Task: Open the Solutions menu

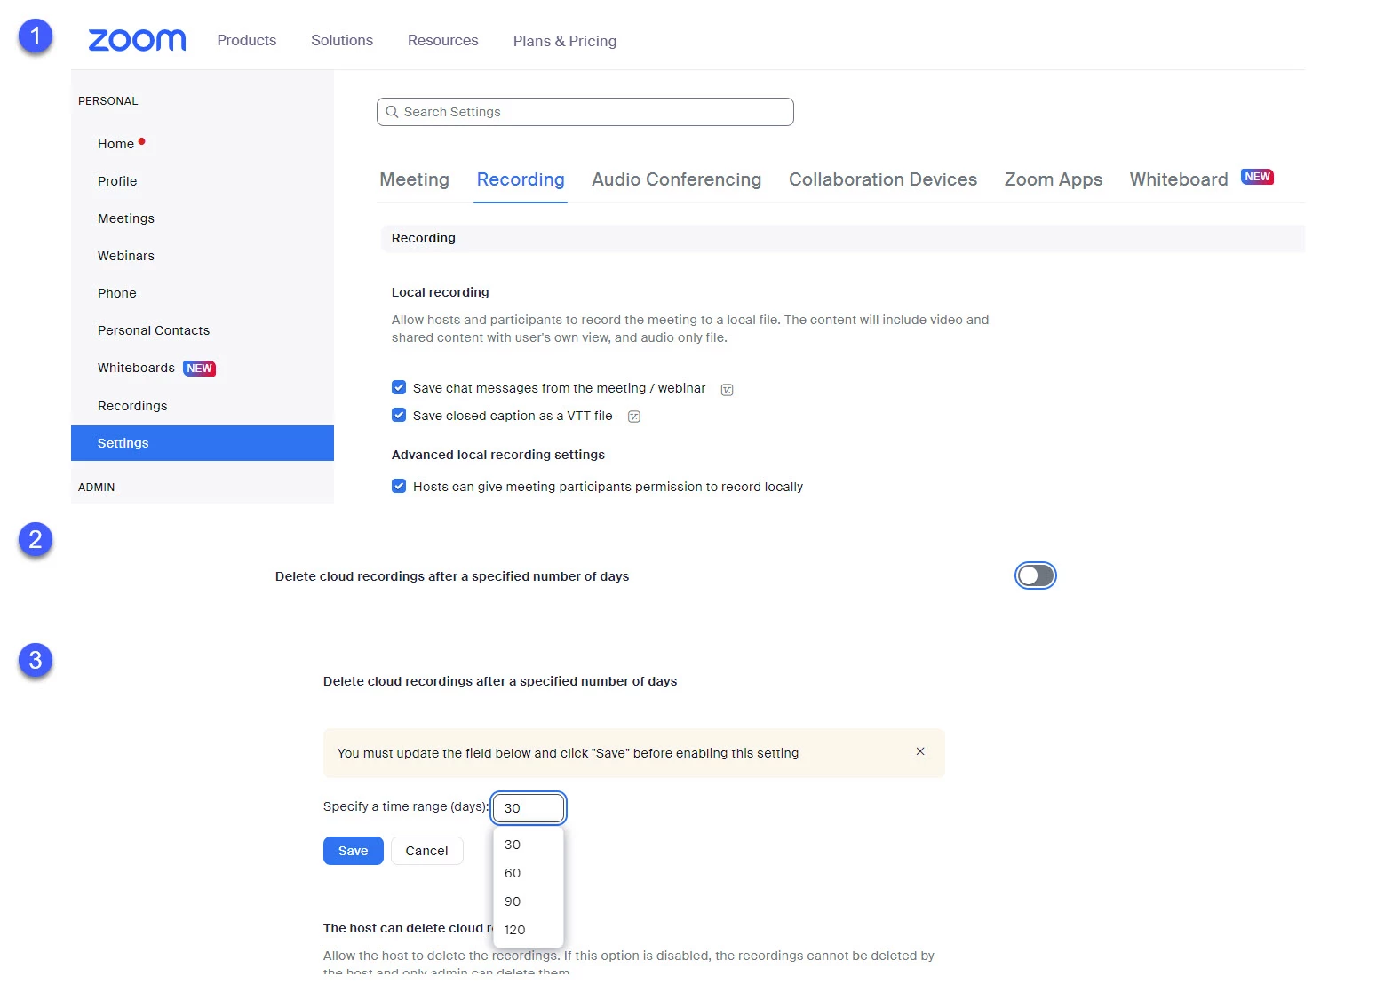Action: click(342, 41)
